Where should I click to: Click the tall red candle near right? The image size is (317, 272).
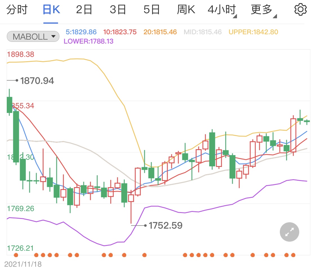[293, 135]
